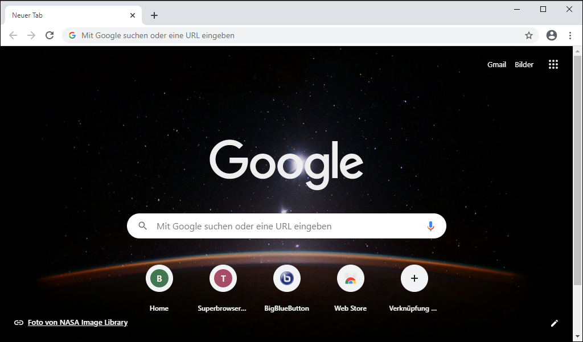The image size is (583, 342).
Task: Customize page with pencil icon
Action: (x=554, y=323)
